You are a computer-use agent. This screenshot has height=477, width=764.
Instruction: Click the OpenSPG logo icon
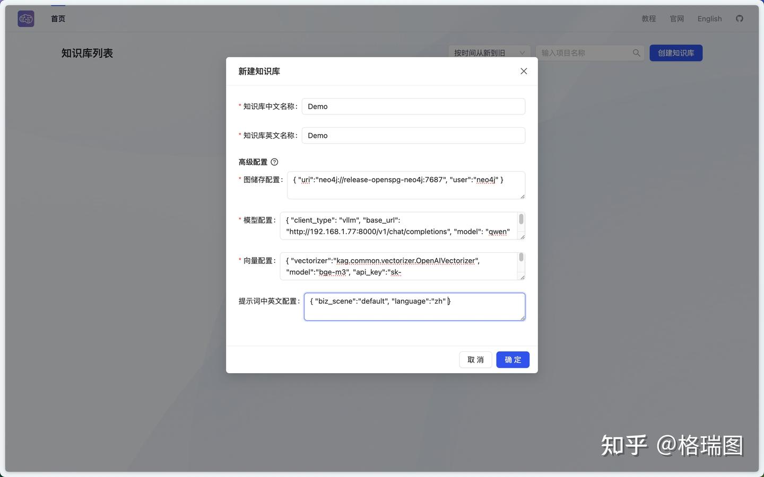pos(26,19)
